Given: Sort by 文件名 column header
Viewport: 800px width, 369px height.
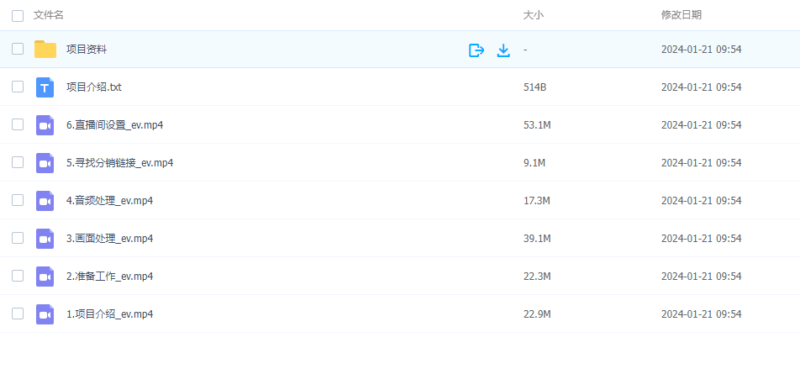Looking at the screenshot, I should 48,15.
